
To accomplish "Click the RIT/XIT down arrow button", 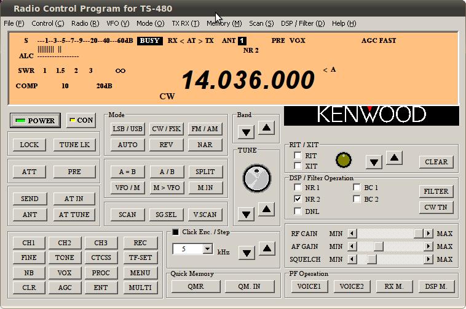I will point(374,162).
